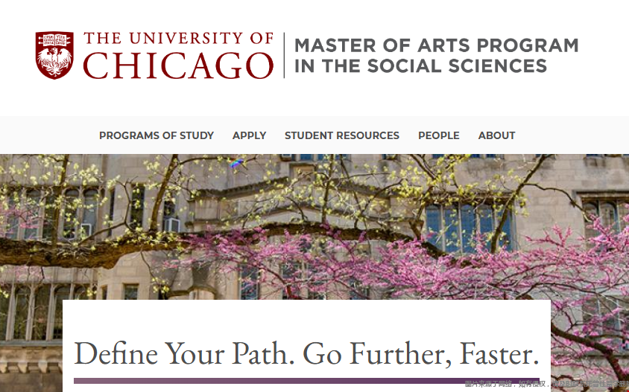The height and width of the screenshot is (392, 629).
Task: Click the University of Chicago phoenix shield crest
Action: (54, 55)
